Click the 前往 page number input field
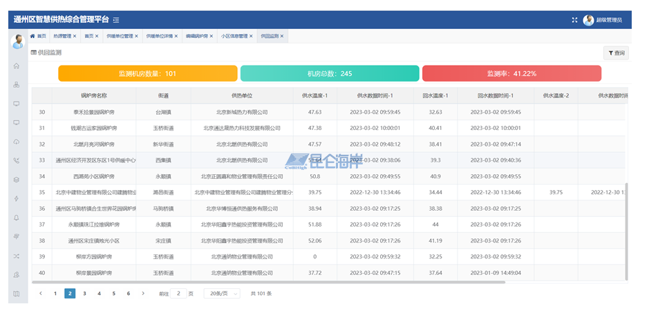 click(178, 294)
